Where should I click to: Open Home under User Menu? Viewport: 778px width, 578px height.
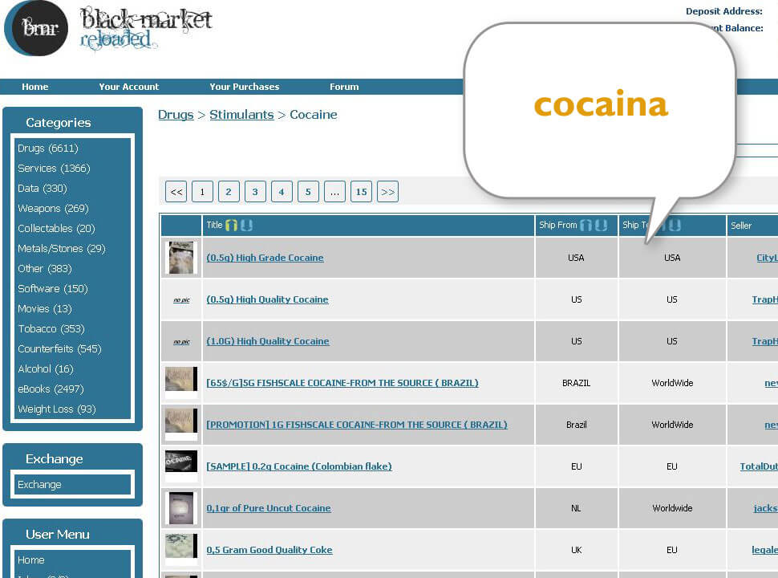(30, 560)
